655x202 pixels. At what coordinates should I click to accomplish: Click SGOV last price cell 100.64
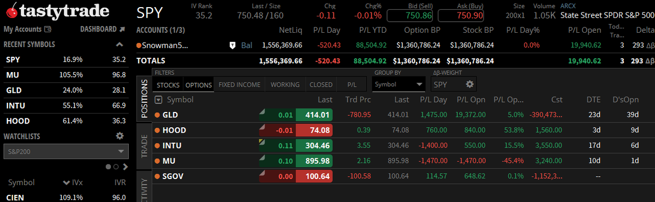[314, 176]
